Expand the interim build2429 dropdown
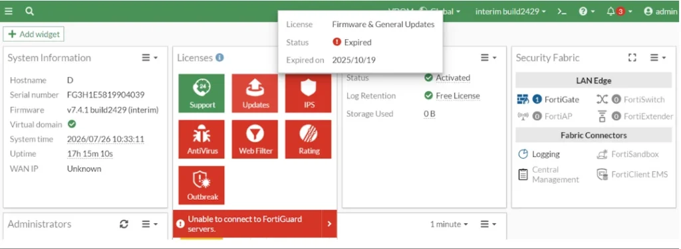Image resolution: width=681 pixels, height=249 pixels. [510, 12]
